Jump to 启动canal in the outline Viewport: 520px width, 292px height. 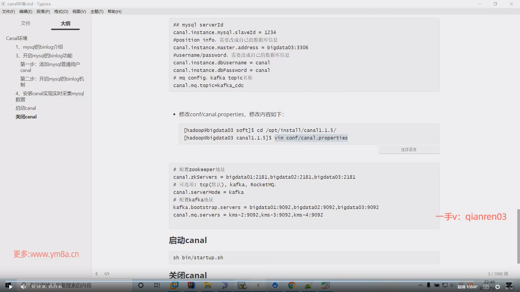point(25,108)
